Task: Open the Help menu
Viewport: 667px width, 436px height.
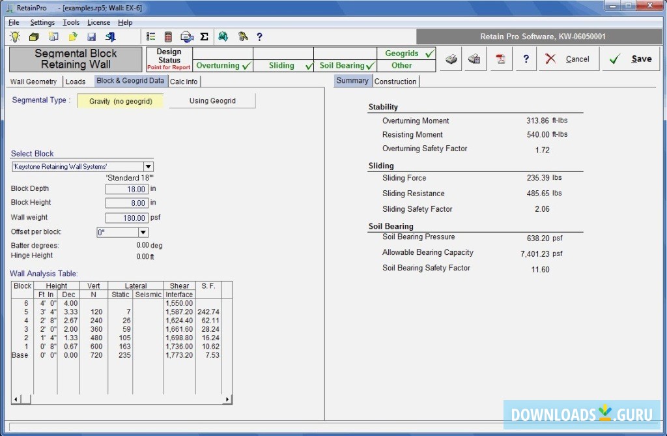Action: click(125, 23)
